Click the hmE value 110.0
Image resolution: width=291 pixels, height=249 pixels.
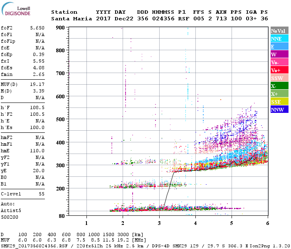coord(37,151)
